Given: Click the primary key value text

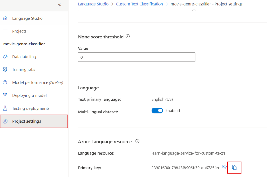Looking at the screenshot, I should (185, 168).
